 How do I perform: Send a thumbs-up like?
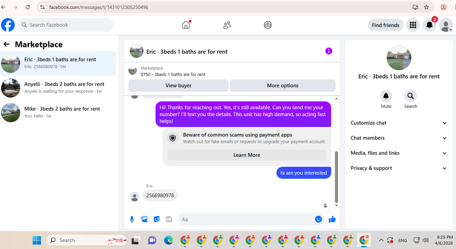pyautogui.click(x=332, y=219)
